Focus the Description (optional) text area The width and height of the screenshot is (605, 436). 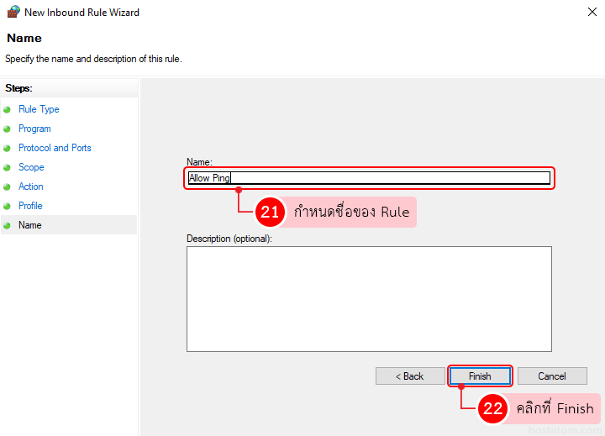pyautogui.click(x=369, y=298)
